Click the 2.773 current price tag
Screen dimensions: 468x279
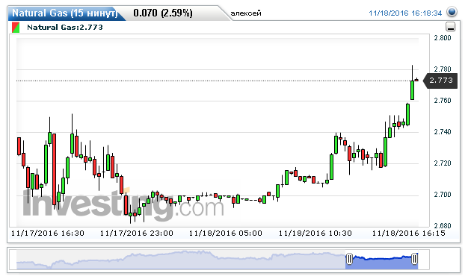point(440,81)
